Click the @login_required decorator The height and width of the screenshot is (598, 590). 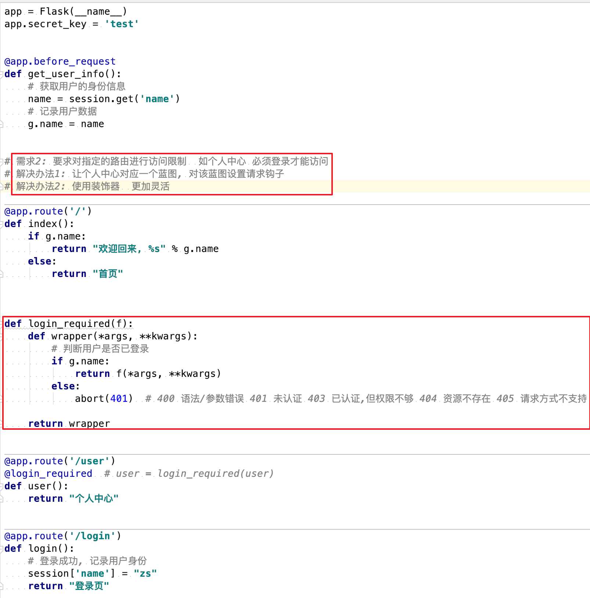pyautogui.click(x=48, y=473)
